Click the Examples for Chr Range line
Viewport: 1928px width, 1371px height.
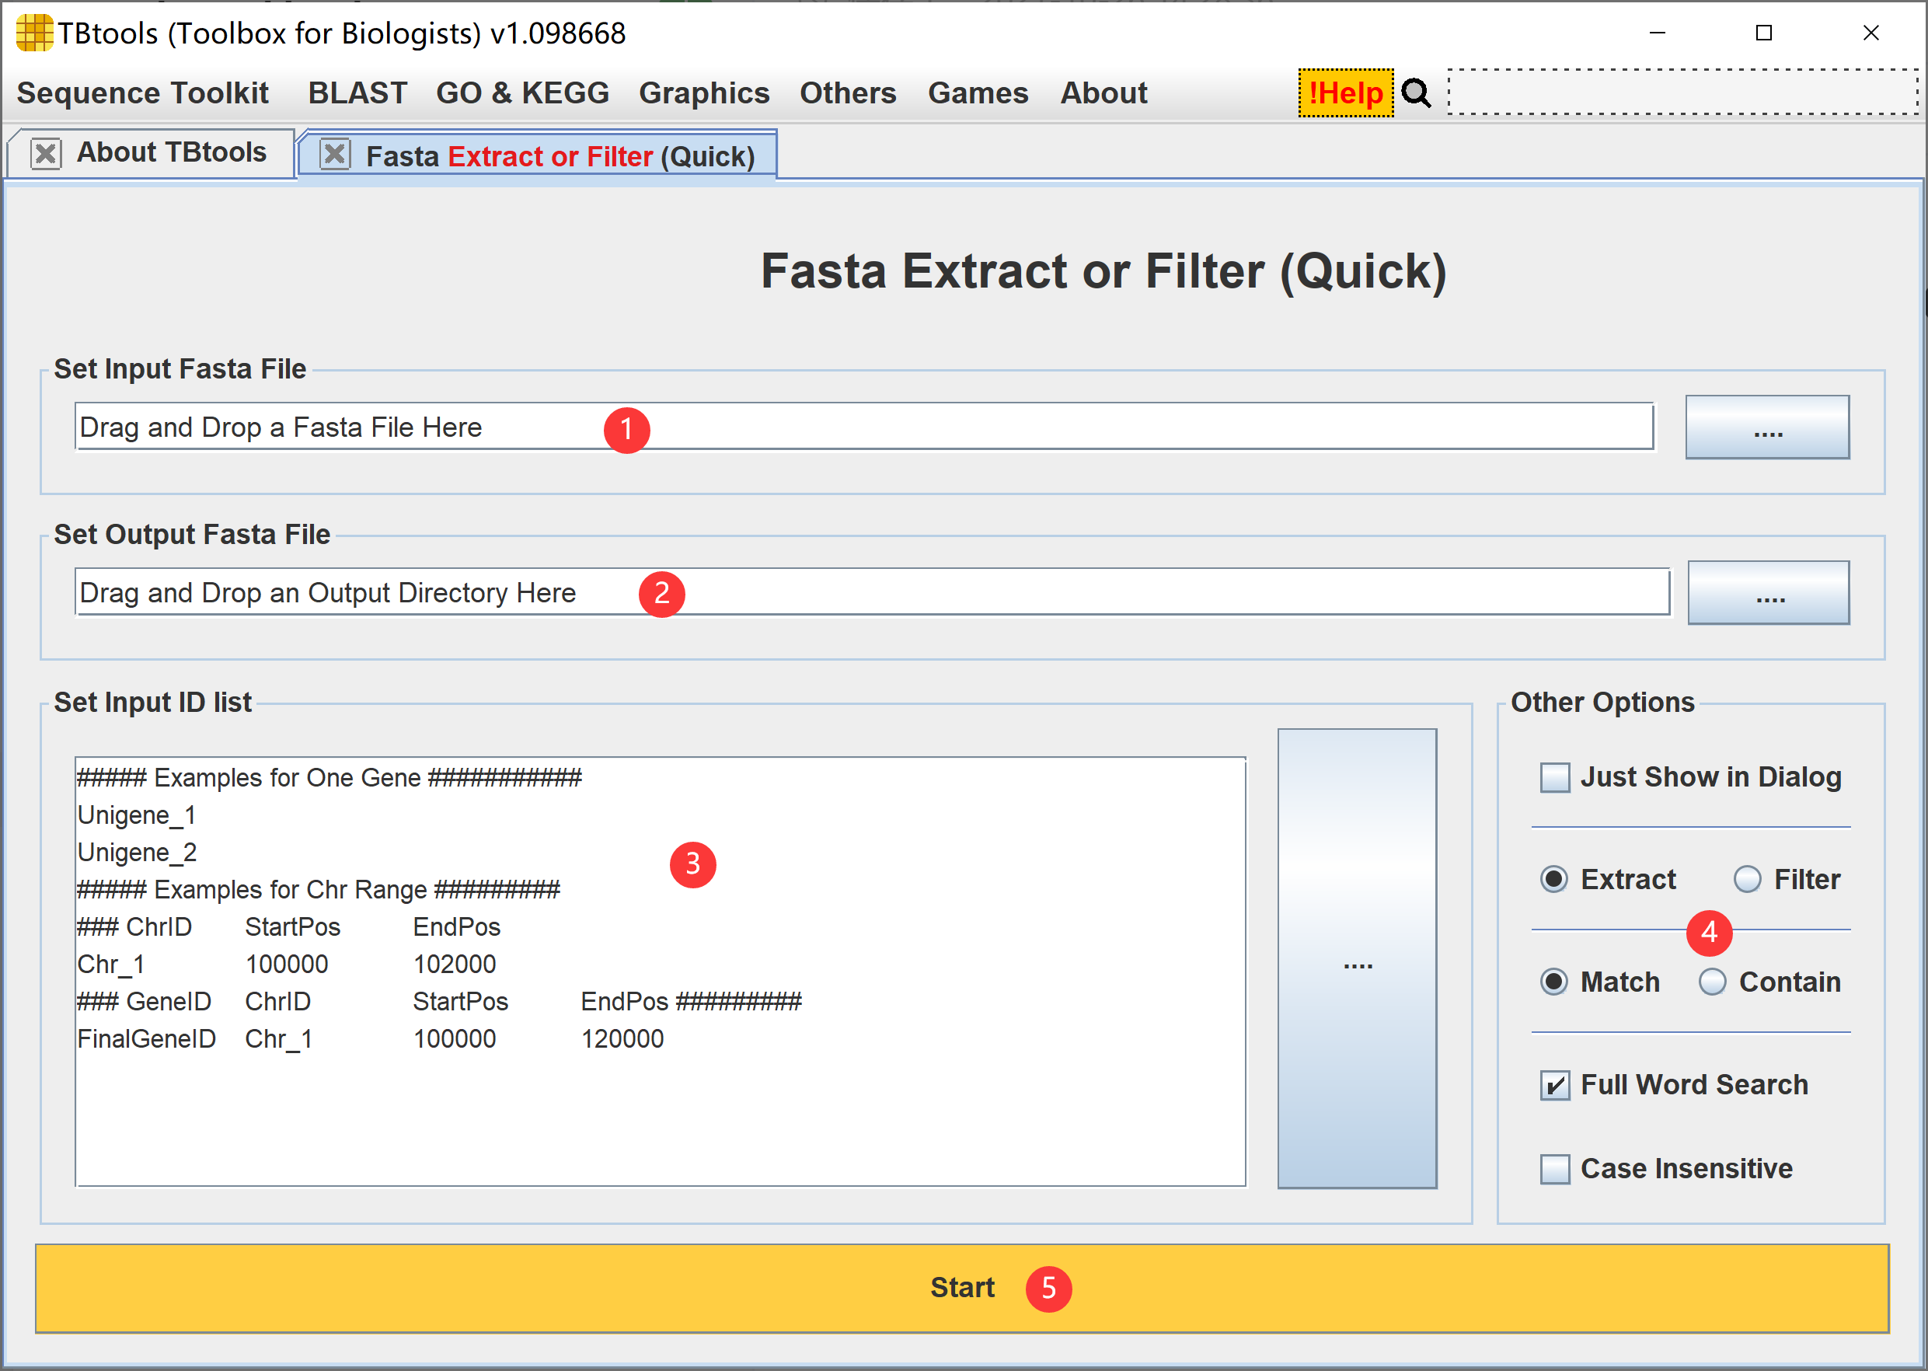point(319,890)
